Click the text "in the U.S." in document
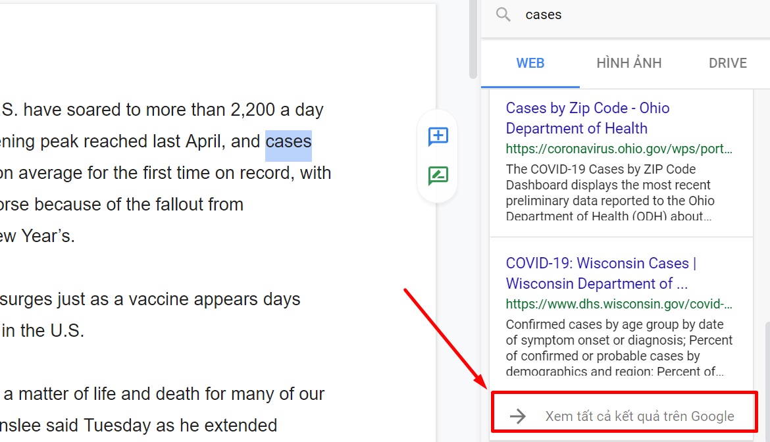Screen dimensions: 770x442 point(43,331)
